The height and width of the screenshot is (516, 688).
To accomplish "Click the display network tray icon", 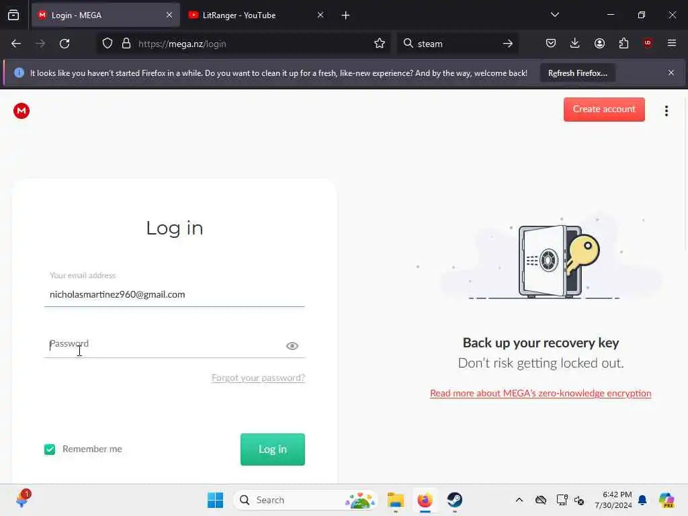I will tap(562, 500).
